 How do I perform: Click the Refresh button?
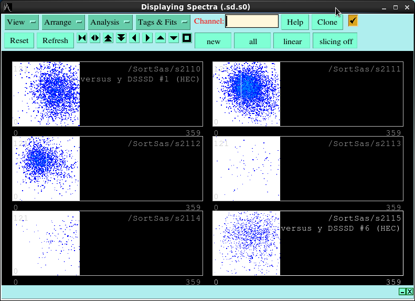coord(55,40)
